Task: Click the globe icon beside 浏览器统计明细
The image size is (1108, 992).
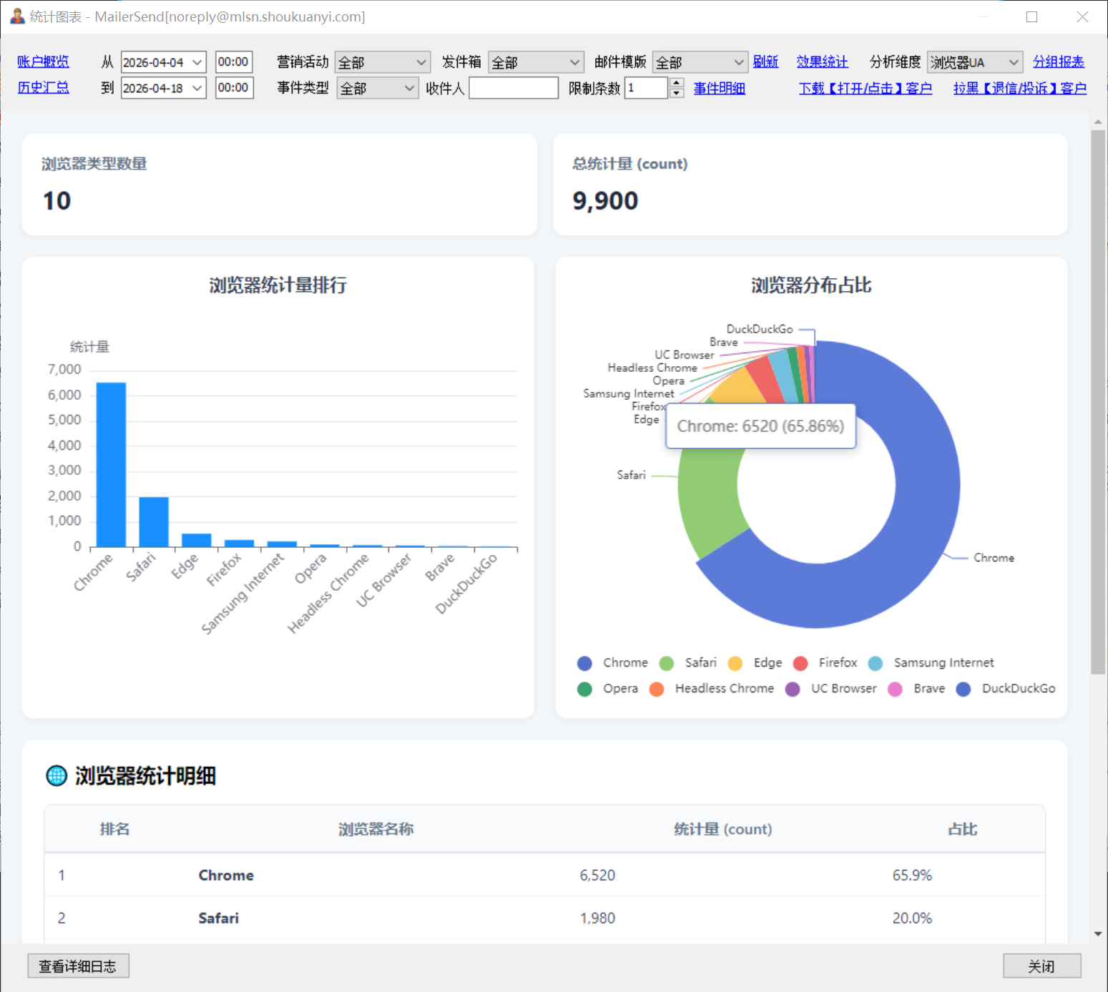Action: point(57,775)
